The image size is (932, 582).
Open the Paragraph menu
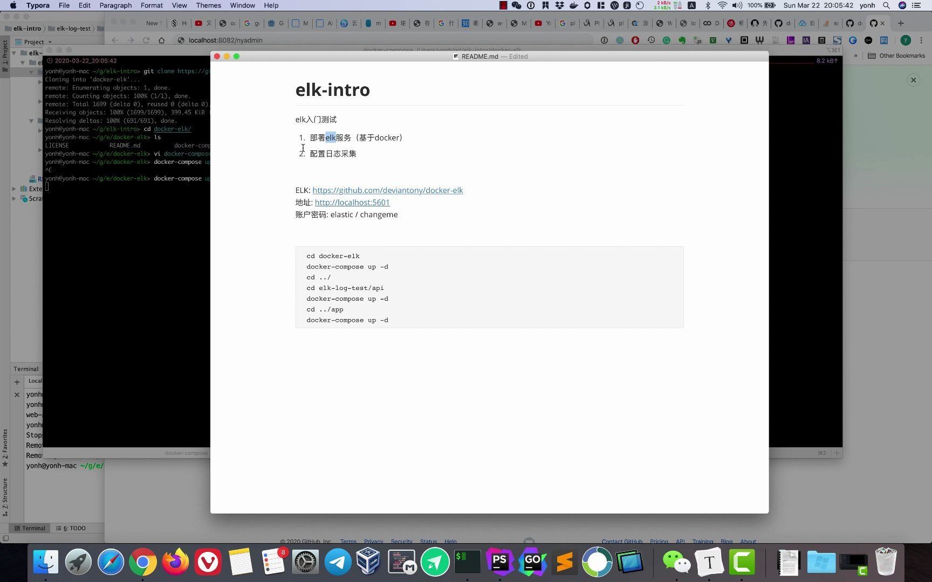click(x=115, y=5)
